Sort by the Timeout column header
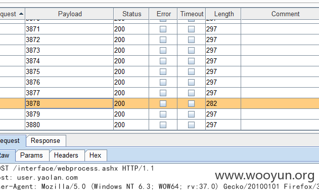 pyautogui.click(x=192, y=14)
